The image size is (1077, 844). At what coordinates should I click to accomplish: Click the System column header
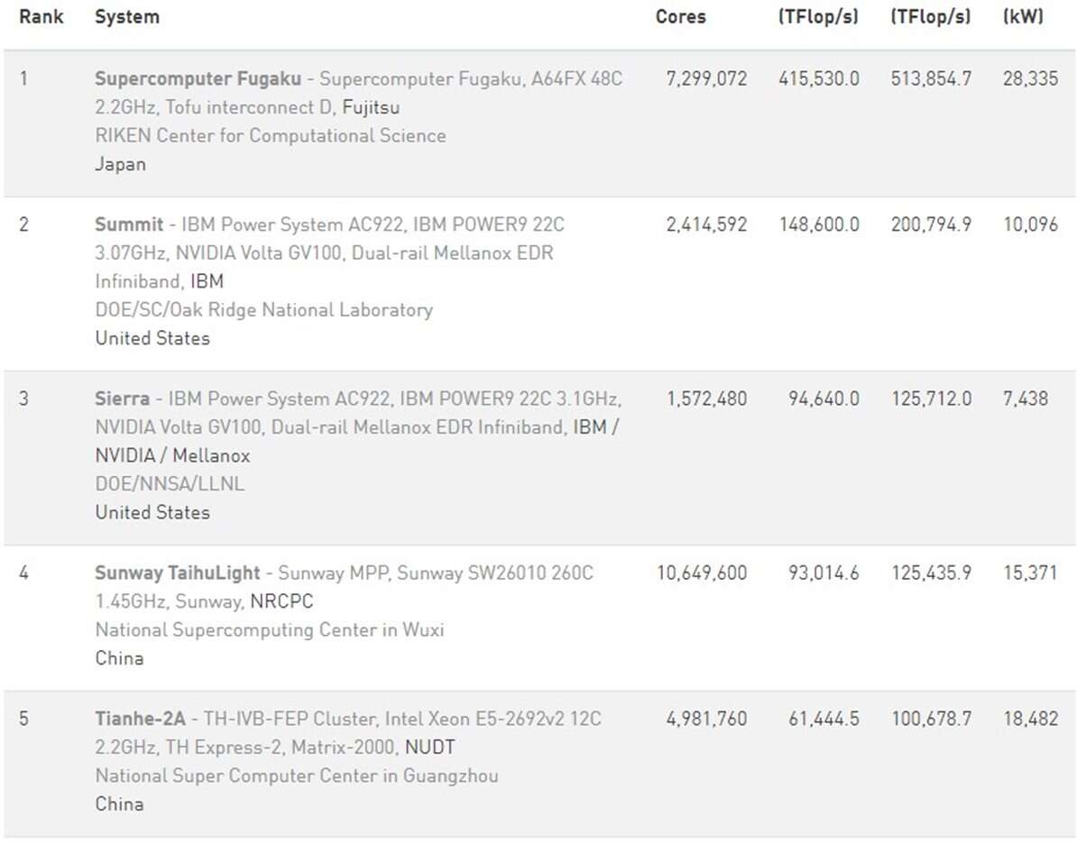point(126,17)
